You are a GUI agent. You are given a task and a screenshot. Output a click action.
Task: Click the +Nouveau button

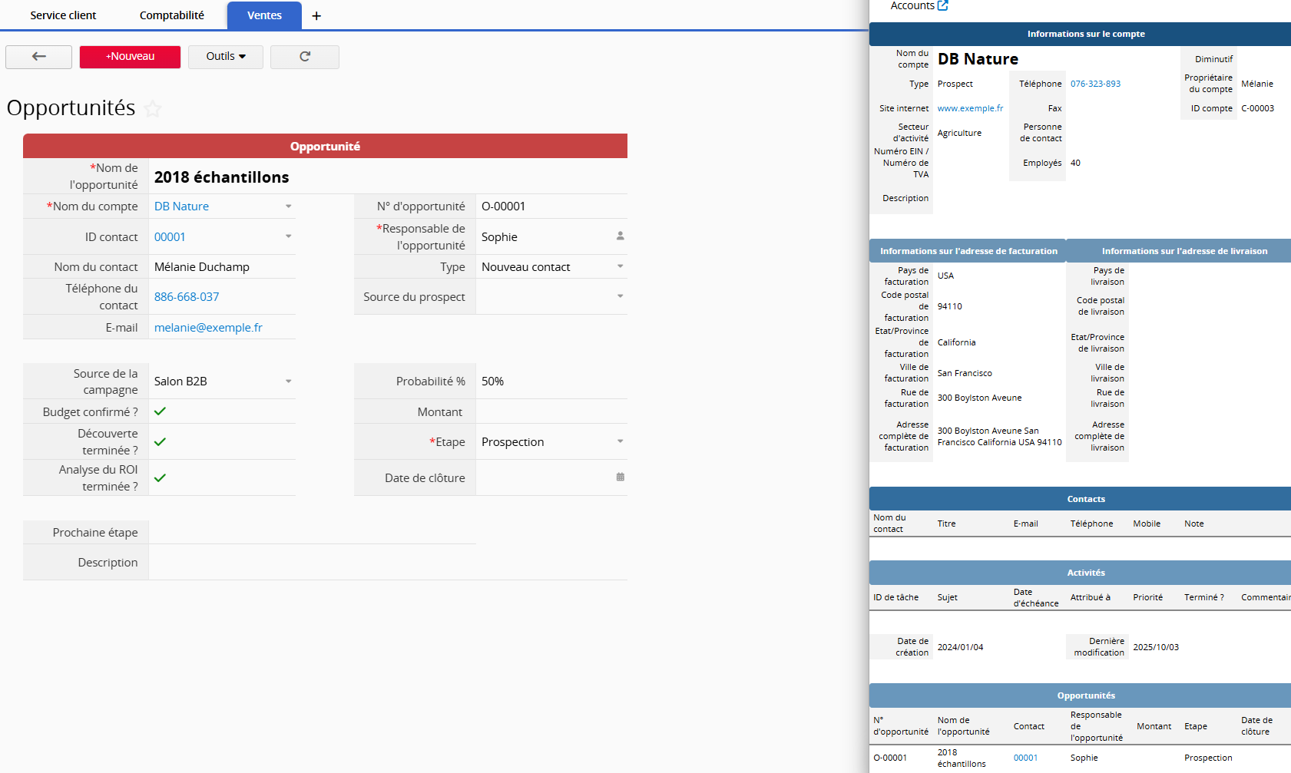130,57
